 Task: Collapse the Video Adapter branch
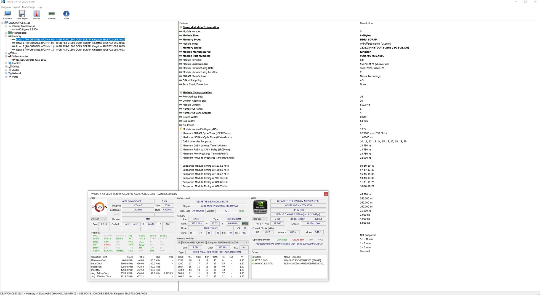tap(6, 56)
